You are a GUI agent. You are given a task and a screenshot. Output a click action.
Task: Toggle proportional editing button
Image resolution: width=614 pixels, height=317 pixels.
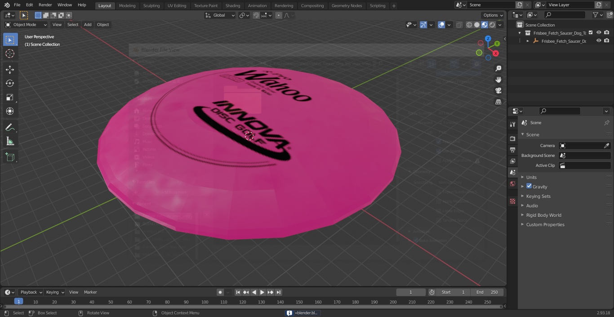pyautogui.click(x=279, y=15)
